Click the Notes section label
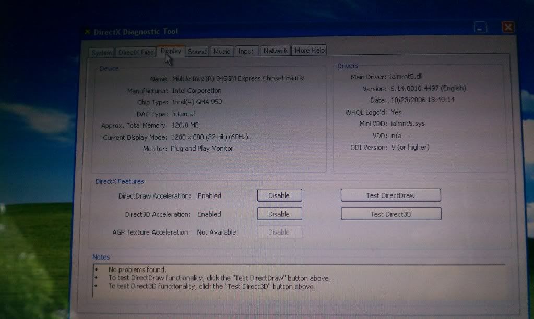This screenshot has height=319, width=534. (101, 257)
